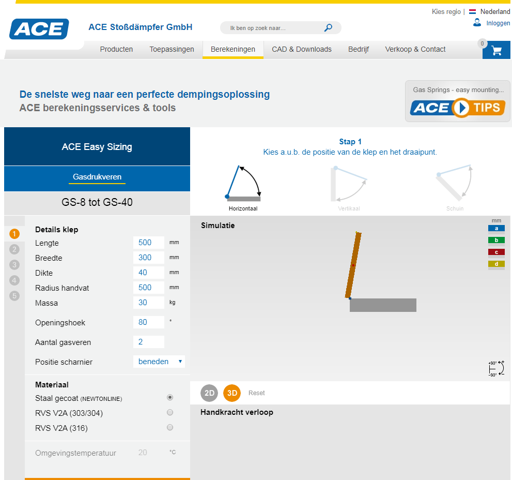Click the Radius handvat input field
The image size is (512, 480).
[149, 288]
